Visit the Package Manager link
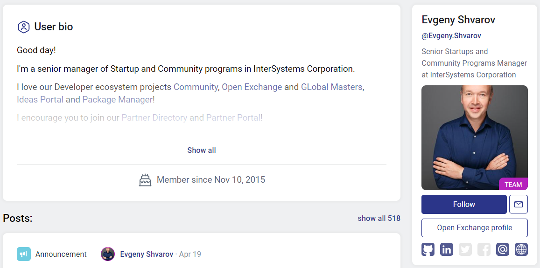This screenshot has height=268, width=540. [117, 99]
